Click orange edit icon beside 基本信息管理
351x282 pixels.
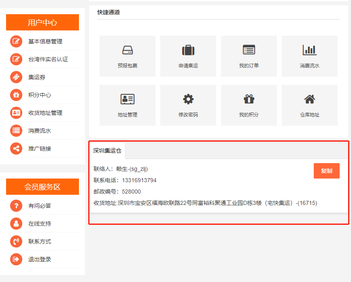(x=16, y=41)
